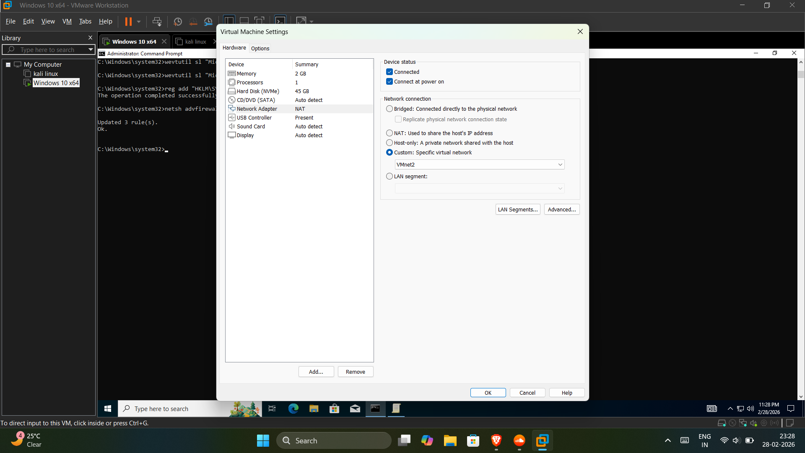Select Custom specific virtual network option
This screenshot has height=453, width=805.
pos(390,152)
